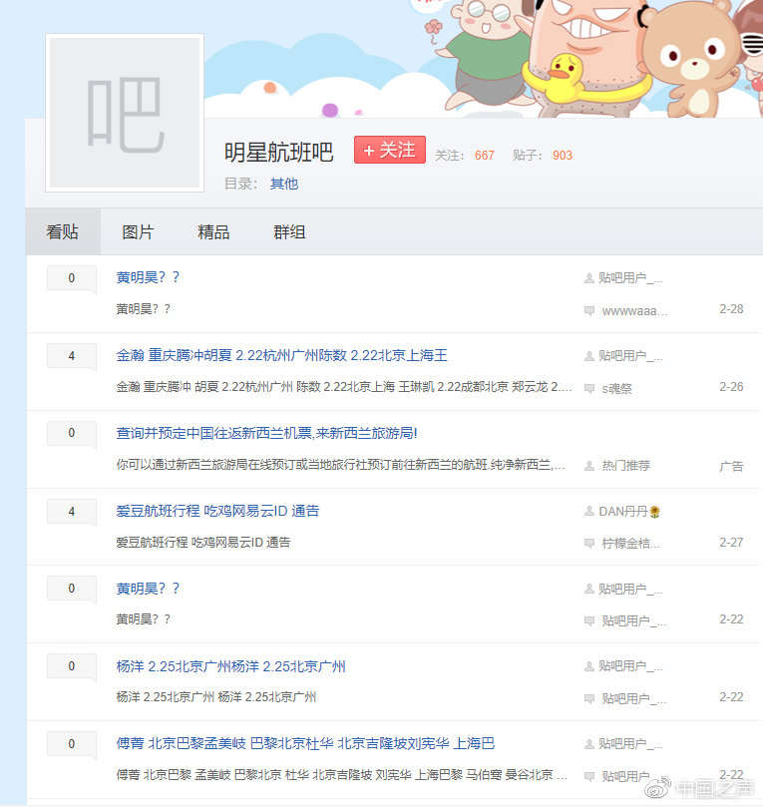Open author 贴吧用户_ of 杨洋 thread
Screen dimensions: 763x807
630,667
